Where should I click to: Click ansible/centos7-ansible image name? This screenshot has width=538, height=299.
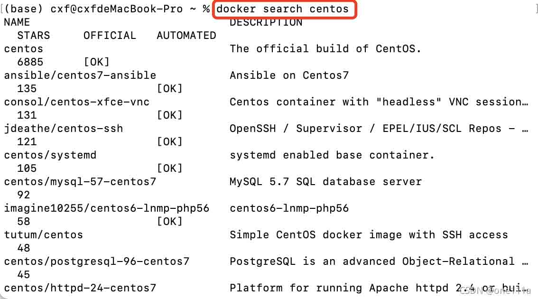click(x=80, y=75)
